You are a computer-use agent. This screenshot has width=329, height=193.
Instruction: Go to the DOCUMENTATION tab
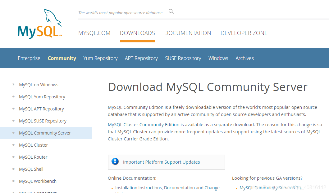coord(188,33)
